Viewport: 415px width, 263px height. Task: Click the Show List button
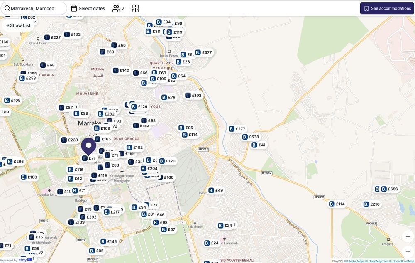click(x=18, y=25)
